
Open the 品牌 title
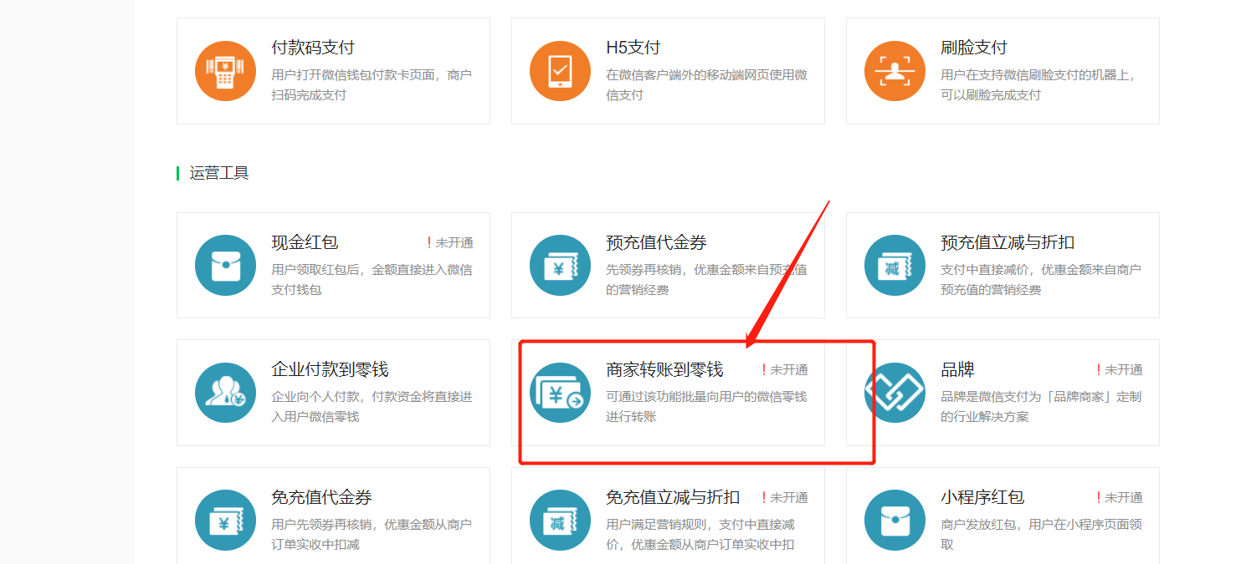pyautogui.click(x=957, y=369)
